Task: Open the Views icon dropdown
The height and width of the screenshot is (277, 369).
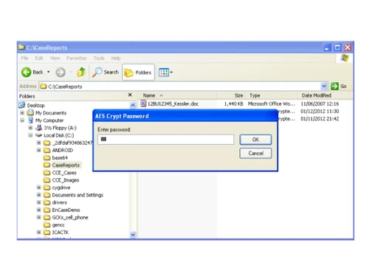Action: click(165, 72)
